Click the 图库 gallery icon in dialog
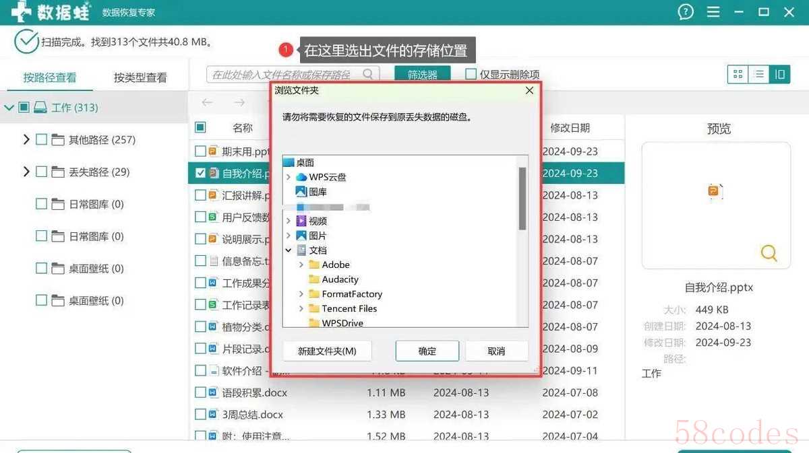 click(301, 192)
